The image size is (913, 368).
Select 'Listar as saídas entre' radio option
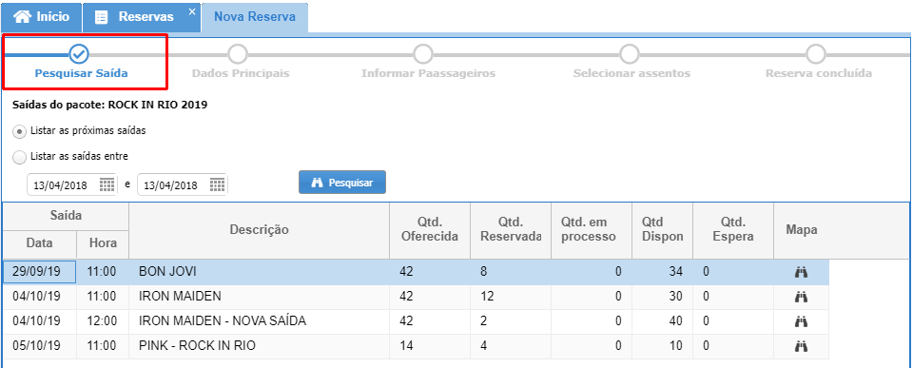[x=19, y=157]
